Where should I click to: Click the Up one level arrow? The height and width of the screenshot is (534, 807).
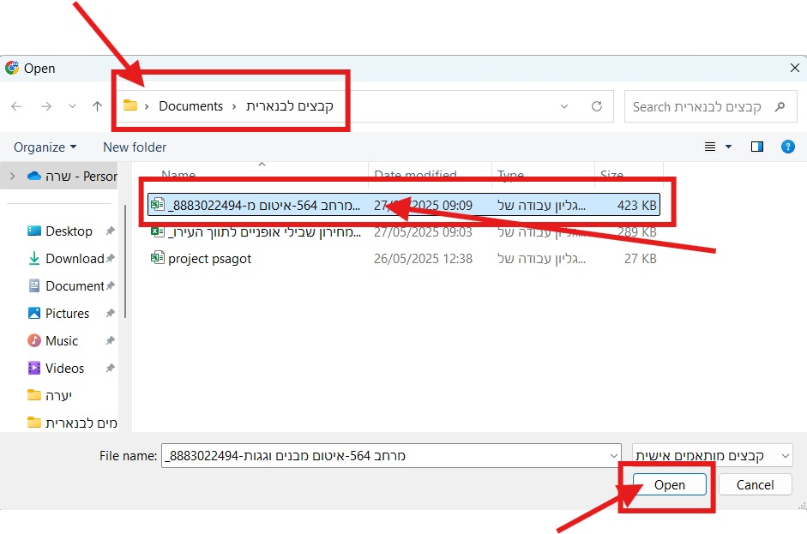coord(98,106)
